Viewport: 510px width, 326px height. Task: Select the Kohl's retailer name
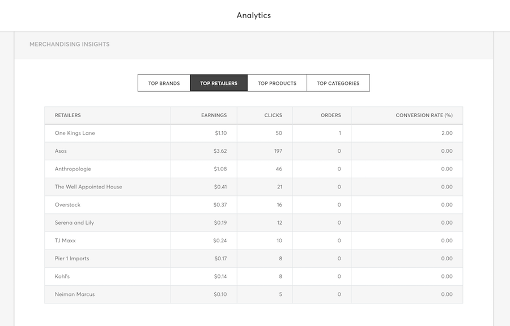click(62, 276)
